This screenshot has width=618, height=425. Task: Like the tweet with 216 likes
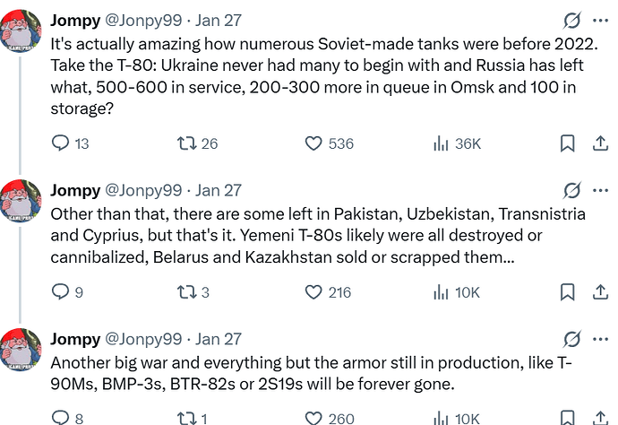(x=313, y=291)
